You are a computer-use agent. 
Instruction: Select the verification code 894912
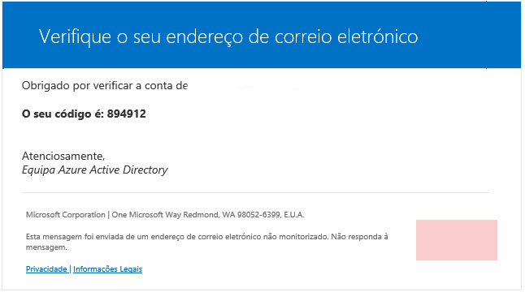[x=126, y=114]
